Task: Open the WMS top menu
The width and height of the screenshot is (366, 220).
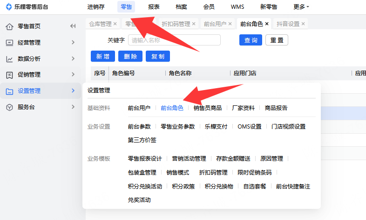Action: (x=237, y=7)
